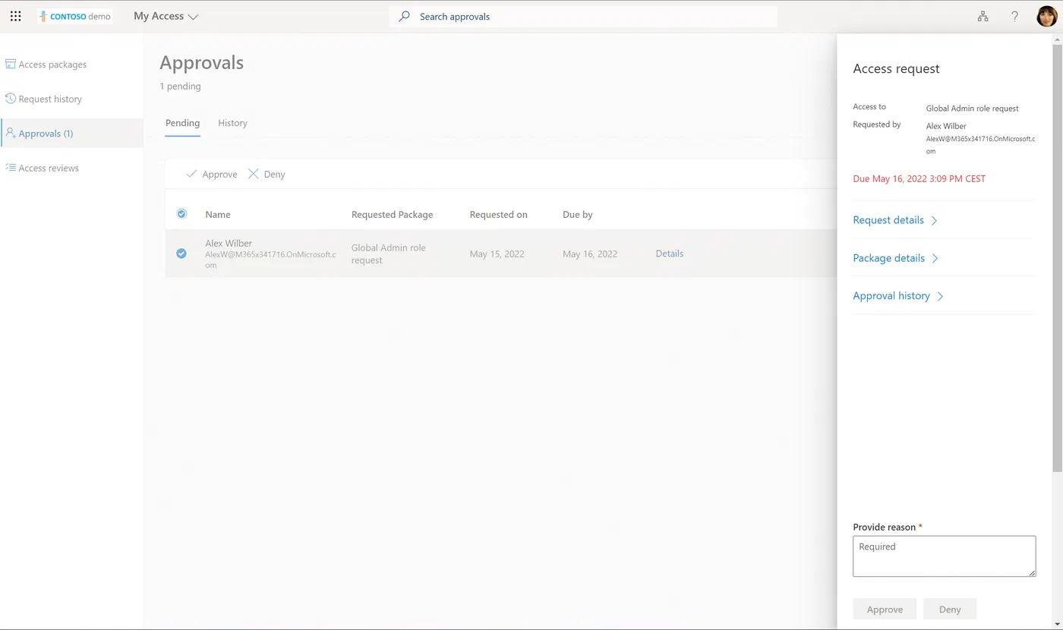Click the Request history clock icon
The height and width of the screenshot is (630, 1063).
point(11,99)
